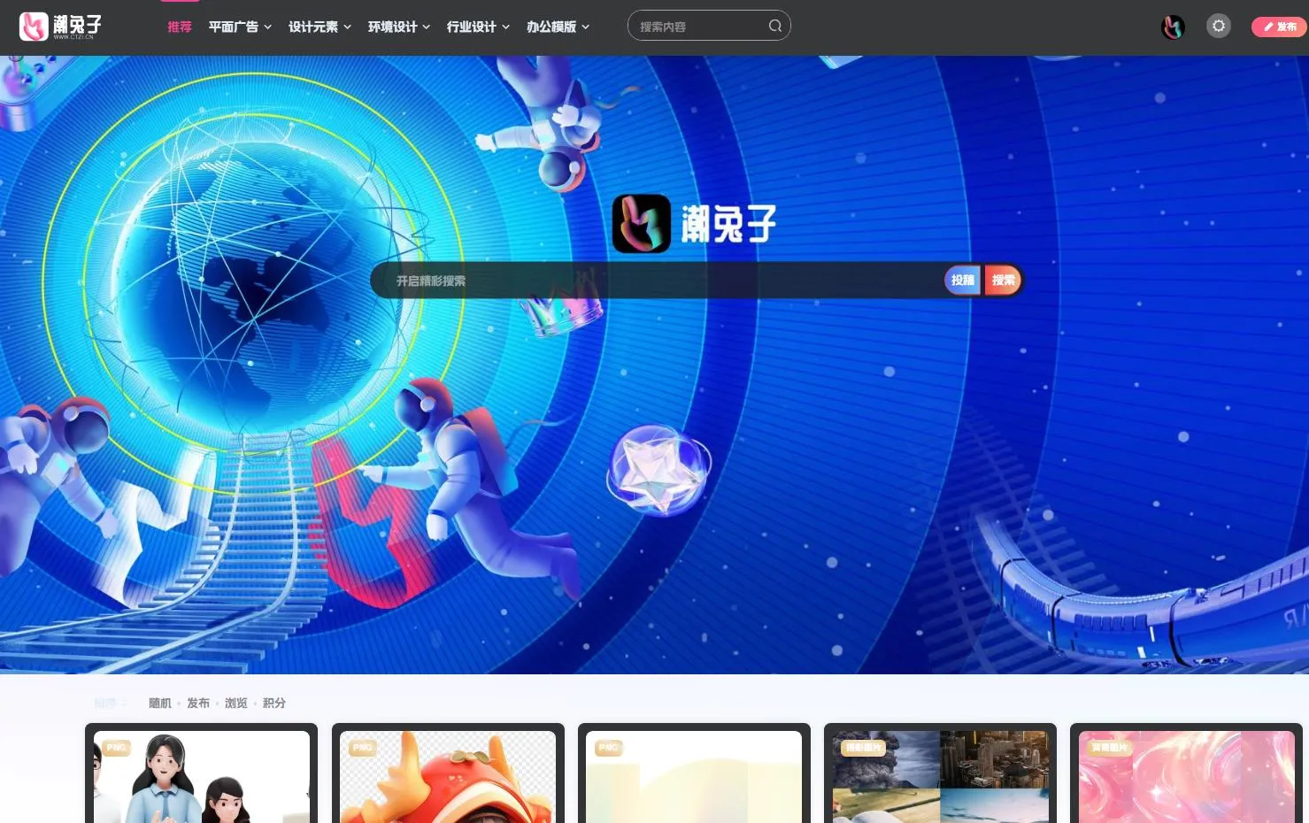Open the 推荐 tab in the navbar
Screen dimensions: 1309x823
tap(180, 27)
